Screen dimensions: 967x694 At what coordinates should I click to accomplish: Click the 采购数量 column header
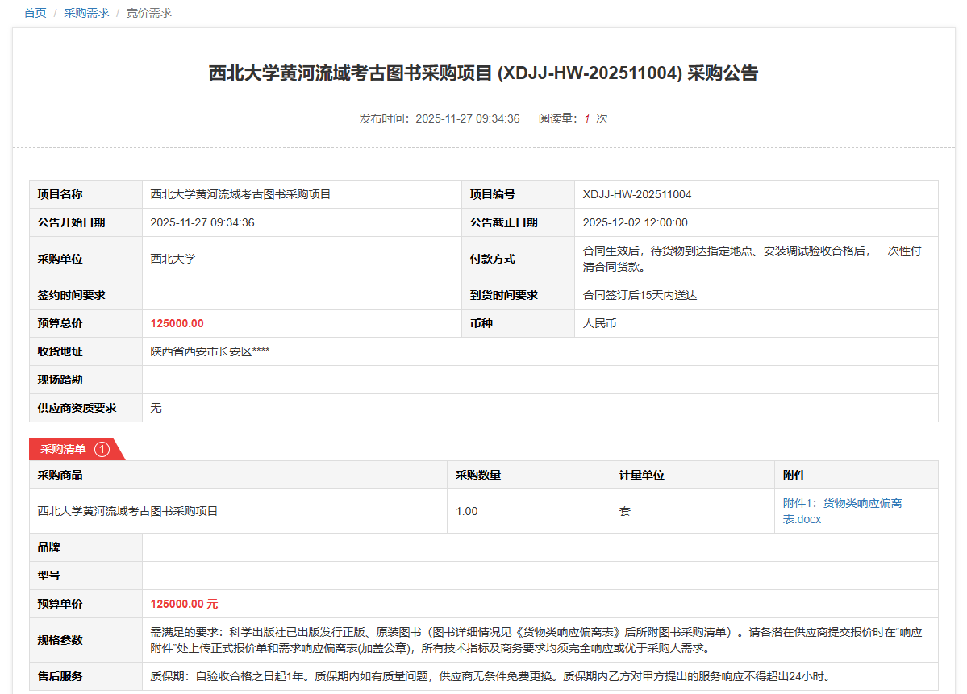(478, 475)
